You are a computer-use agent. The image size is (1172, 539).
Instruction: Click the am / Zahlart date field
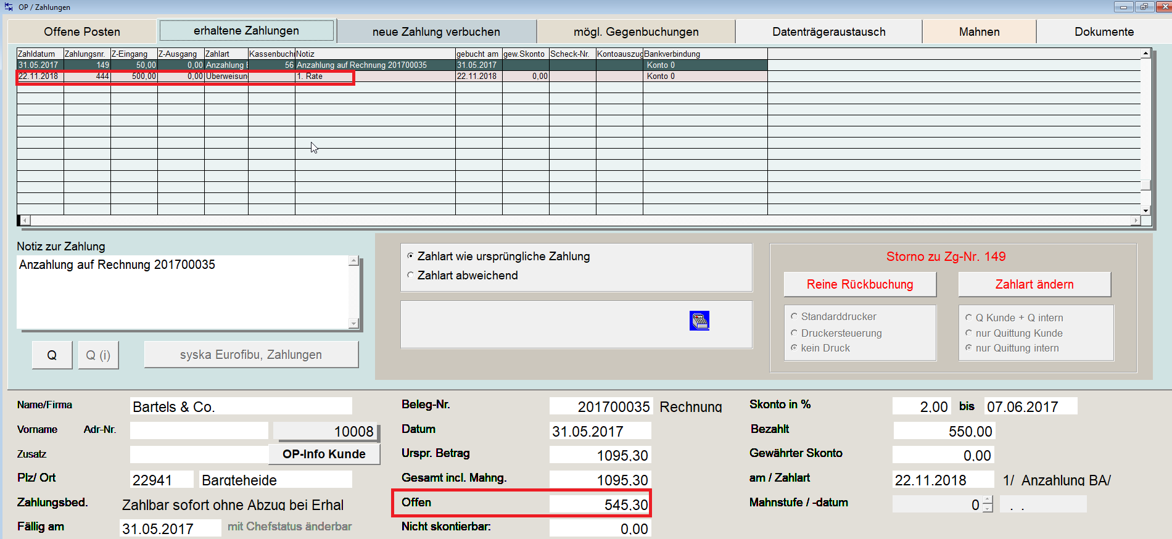coord(944,479)
